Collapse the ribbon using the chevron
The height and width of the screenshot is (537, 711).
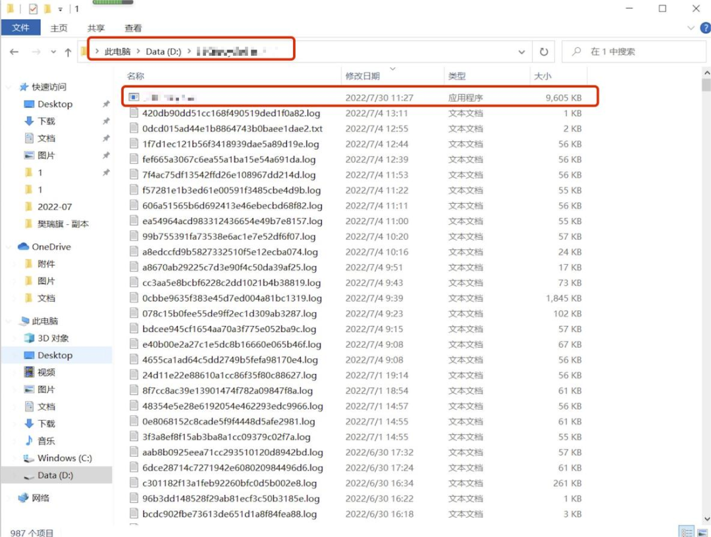coord(689,28)
